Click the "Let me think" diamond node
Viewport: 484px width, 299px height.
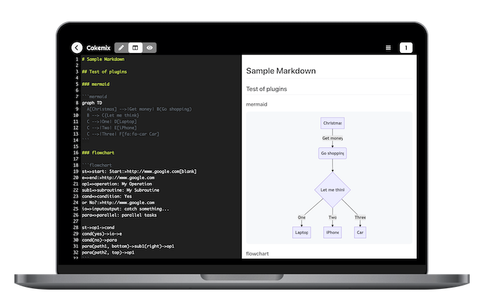pos(332,189)
